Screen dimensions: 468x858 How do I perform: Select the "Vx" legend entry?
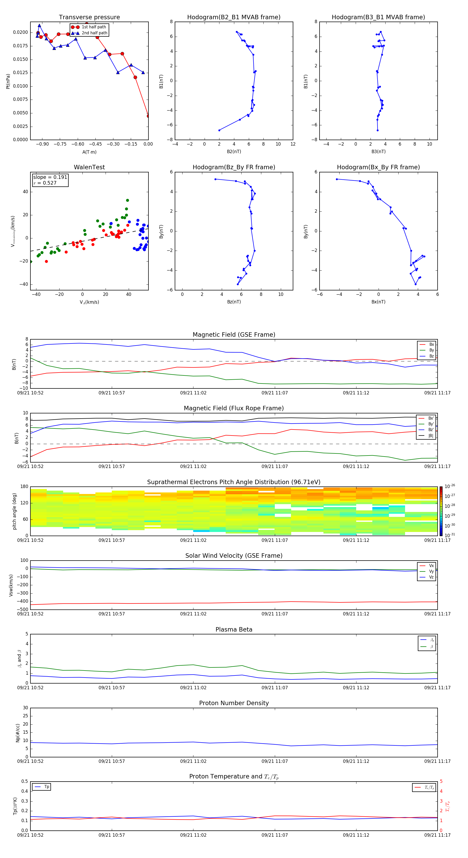point(427,565)
